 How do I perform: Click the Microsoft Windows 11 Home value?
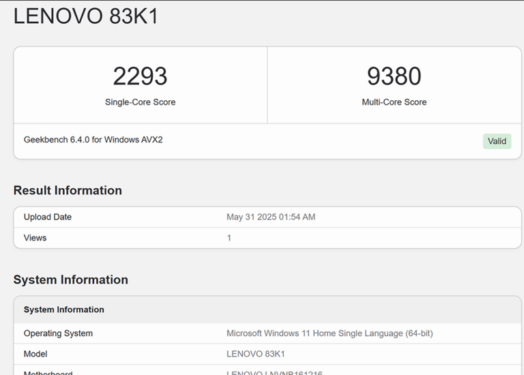[330, 333]
